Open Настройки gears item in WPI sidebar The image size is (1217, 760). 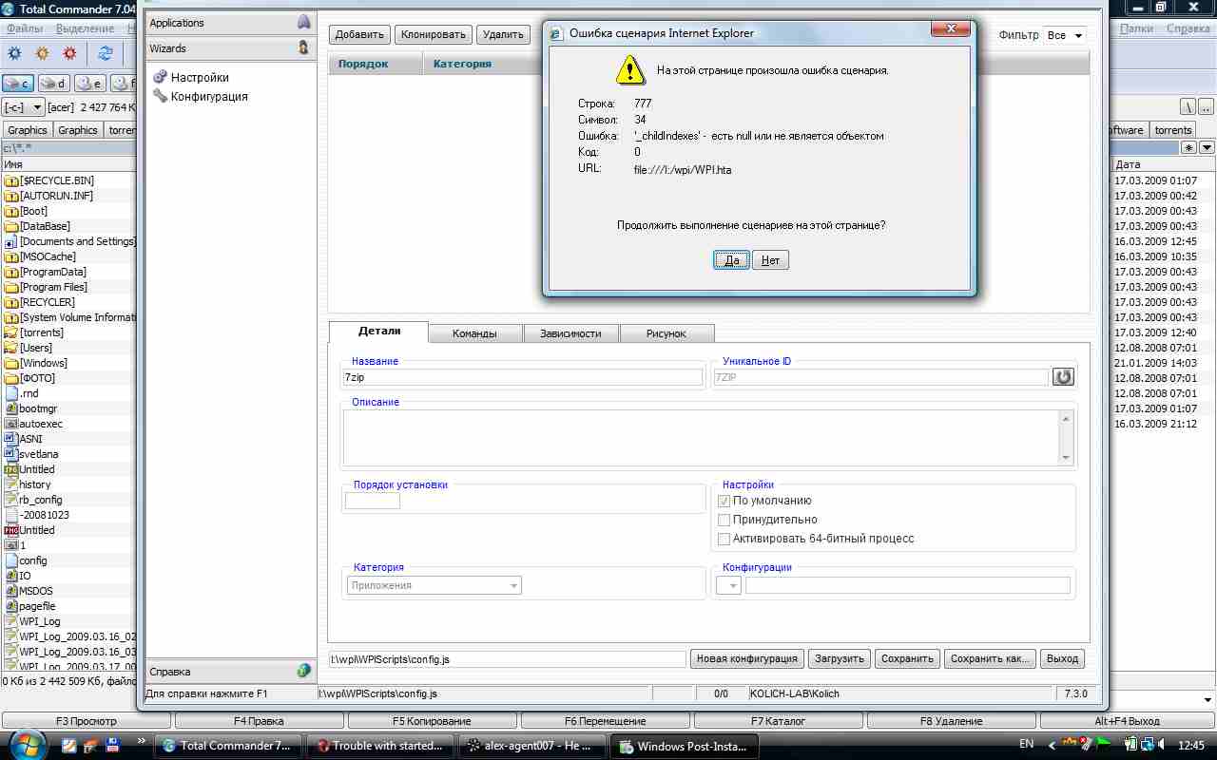pos(191,77)
